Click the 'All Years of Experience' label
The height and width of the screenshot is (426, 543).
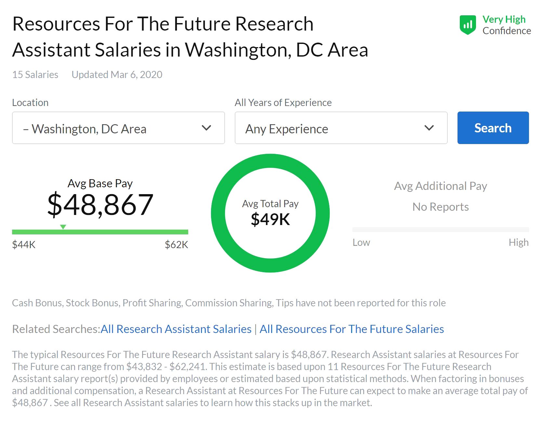click(x=283, y=102)
